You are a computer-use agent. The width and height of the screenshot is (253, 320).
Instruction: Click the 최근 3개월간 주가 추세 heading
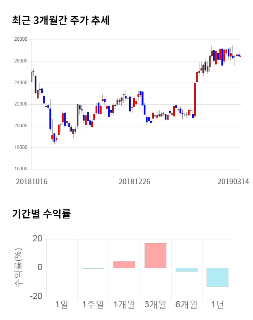pyautogui.click(x=60, y=21)
